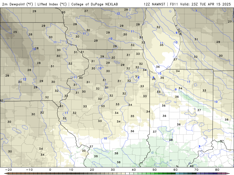Click the "12Z NAMNST" model run label
Screen dimensions: 234x175
click(x=154, y=4)
